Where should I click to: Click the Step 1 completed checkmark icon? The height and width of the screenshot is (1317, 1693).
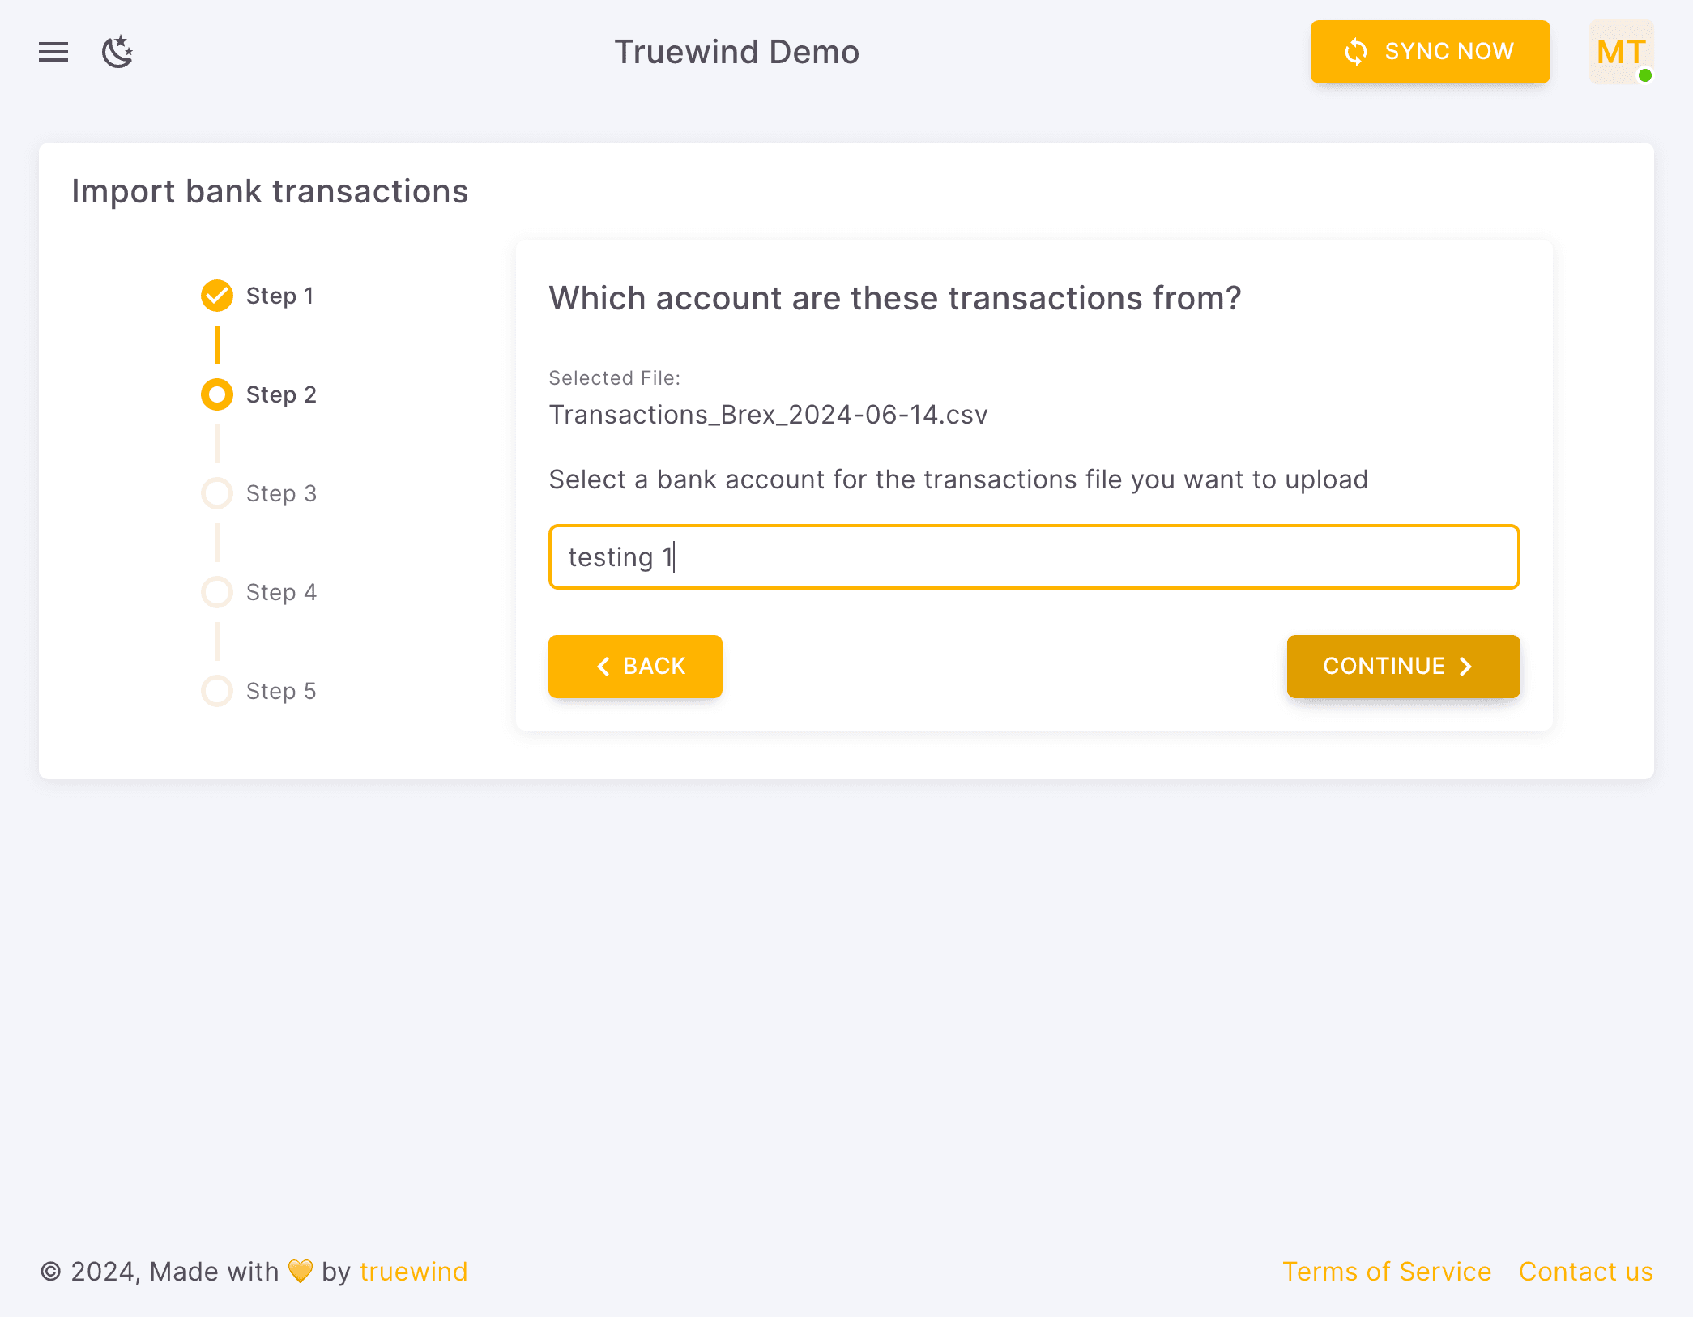217,296
